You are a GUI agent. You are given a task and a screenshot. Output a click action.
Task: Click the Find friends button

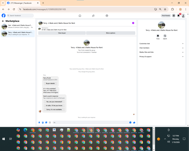click(166, 15)
